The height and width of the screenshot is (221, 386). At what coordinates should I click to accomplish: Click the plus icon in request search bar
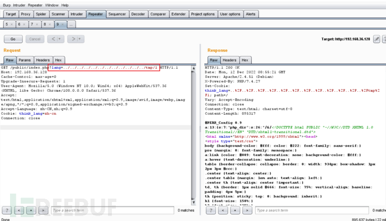[31, 210]
